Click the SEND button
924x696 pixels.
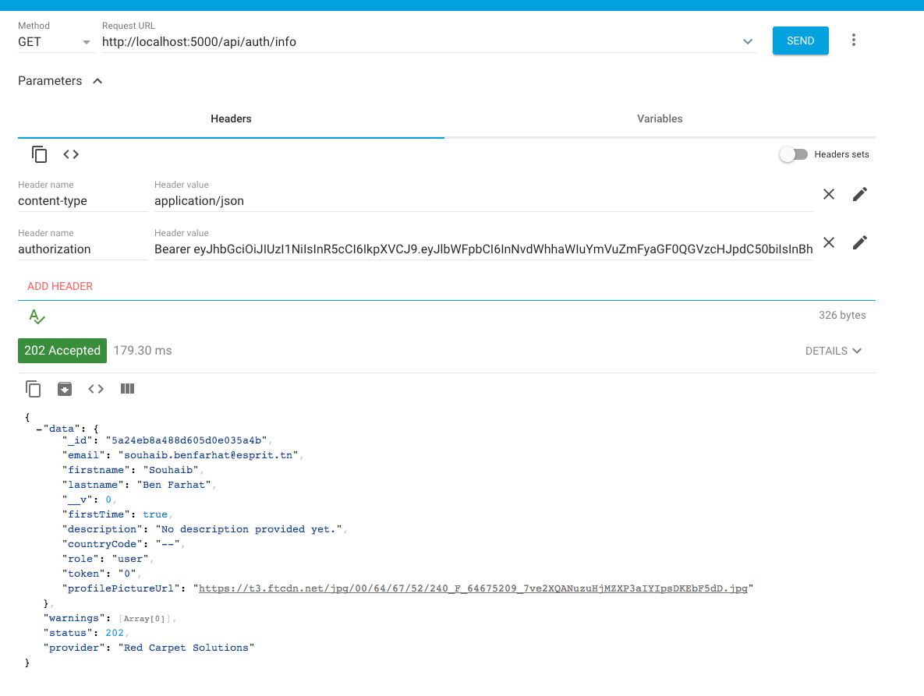(x=800, y=40)
